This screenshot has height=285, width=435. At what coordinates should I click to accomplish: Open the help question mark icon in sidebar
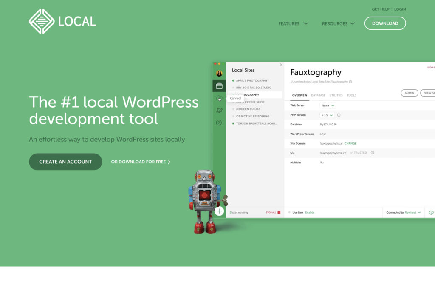219,123
